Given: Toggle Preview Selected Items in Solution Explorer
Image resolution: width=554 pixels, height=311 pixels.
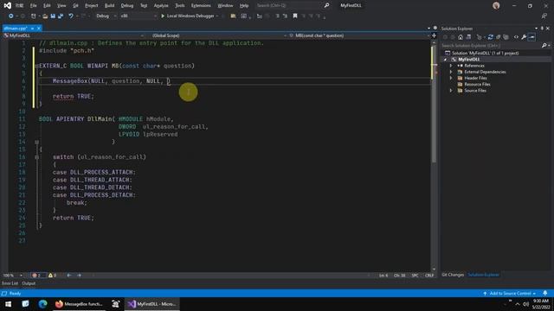Looking at the screenshot, I should point(531,37).
